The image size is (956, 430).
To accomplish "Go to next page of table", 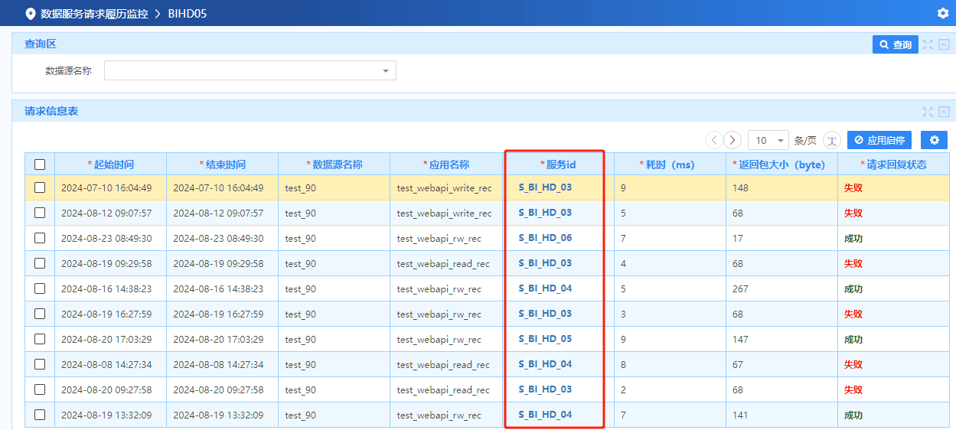I will coord(732,140).
